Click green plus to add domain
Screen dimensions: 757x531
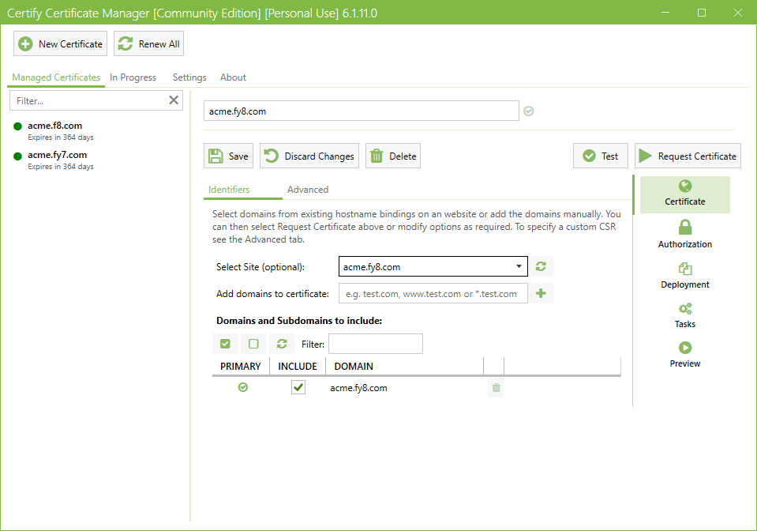[x=541, y=293]
